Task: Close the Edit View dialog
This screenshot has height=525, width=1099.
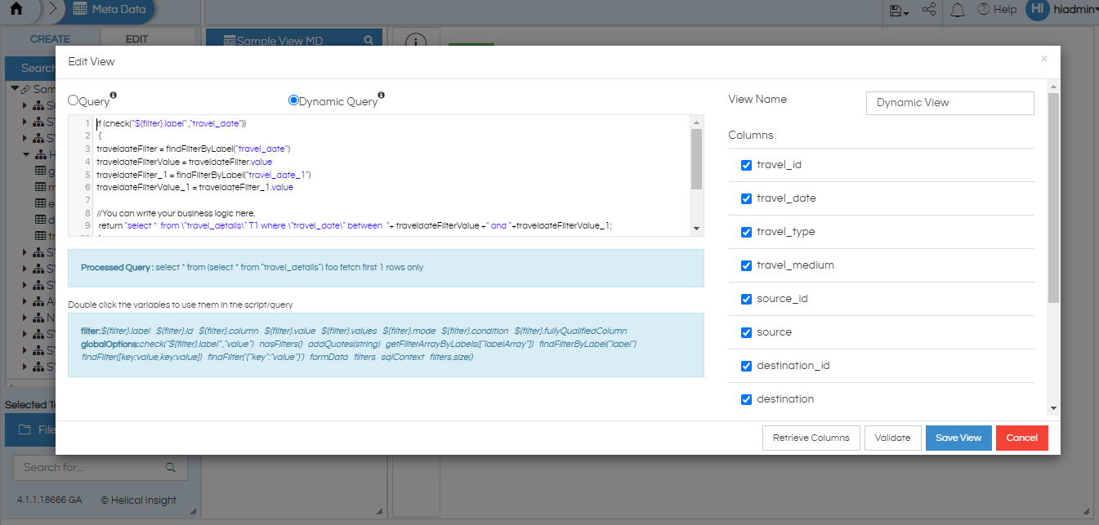Action: (1043, 59)
